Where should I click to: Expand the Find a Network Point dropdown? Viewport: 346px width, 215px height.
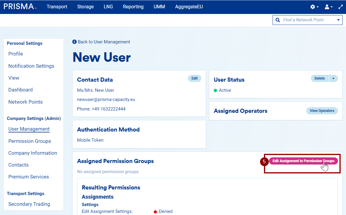[338, 20]
